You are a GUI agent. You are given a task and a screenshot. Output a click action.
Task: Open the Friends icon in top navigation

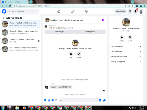(73, 11)
